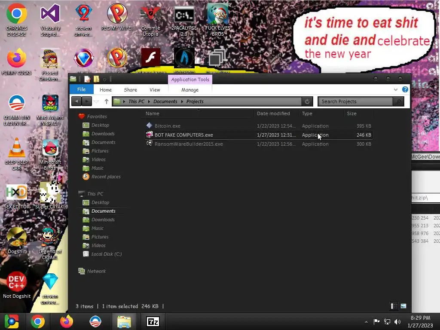This screenshot has width=440, height=330.
Task: Open the PEG MY WIFE! desktop icon
Action: pos(117,17)
